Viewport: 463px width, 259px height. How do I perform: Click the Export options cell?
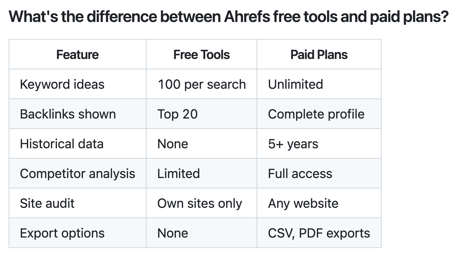coord(78,233)
